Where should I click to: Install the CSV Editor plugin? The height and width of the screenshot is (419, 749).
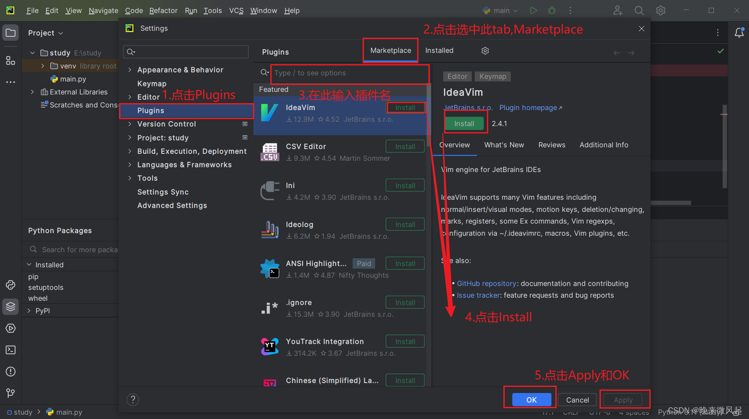[405, 146]
